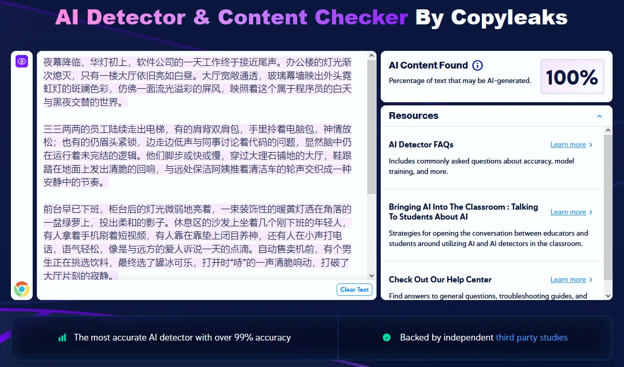624x367 pixels.
Task: Click the second paragraph starting 三三两两
Action: (198, 155)
